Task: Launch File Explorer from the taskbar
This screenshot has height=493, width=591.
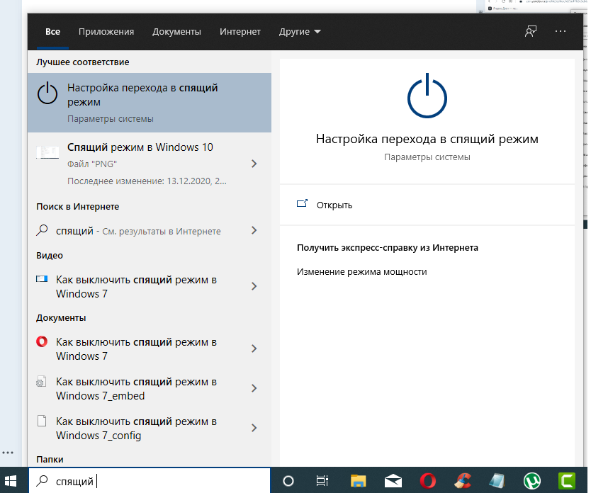Action: pos(358,481)
